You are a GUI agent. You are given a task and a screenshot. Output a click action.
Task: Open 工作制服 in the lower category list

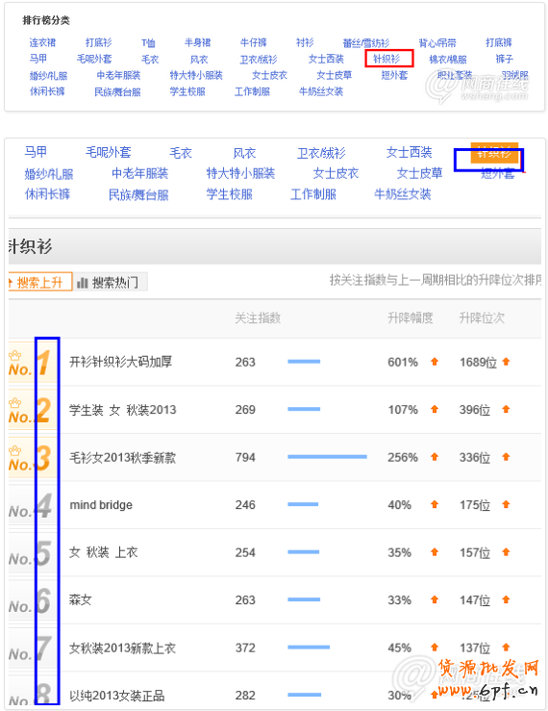(x=313, y=194)
